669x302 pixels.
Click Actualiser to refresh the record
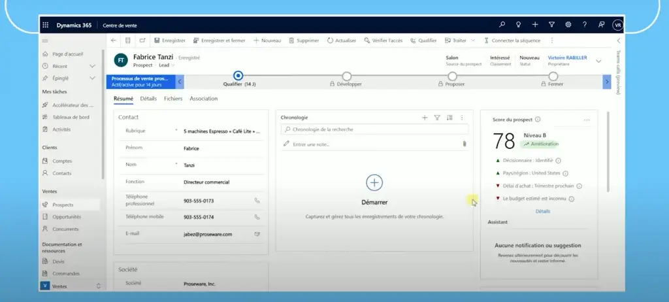341,41
